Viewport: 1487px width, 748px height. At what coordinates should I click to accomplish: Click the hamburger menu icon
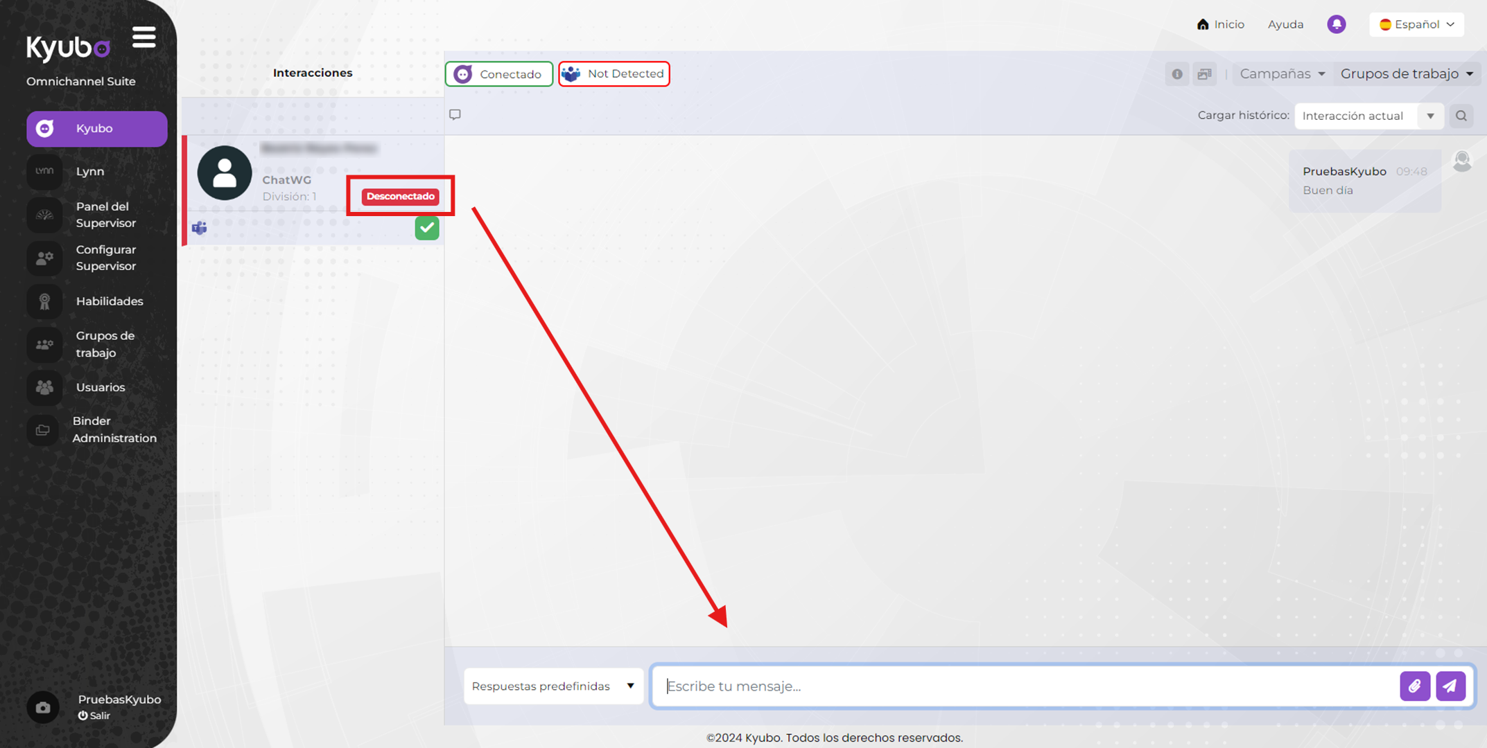tap(144, 37)
